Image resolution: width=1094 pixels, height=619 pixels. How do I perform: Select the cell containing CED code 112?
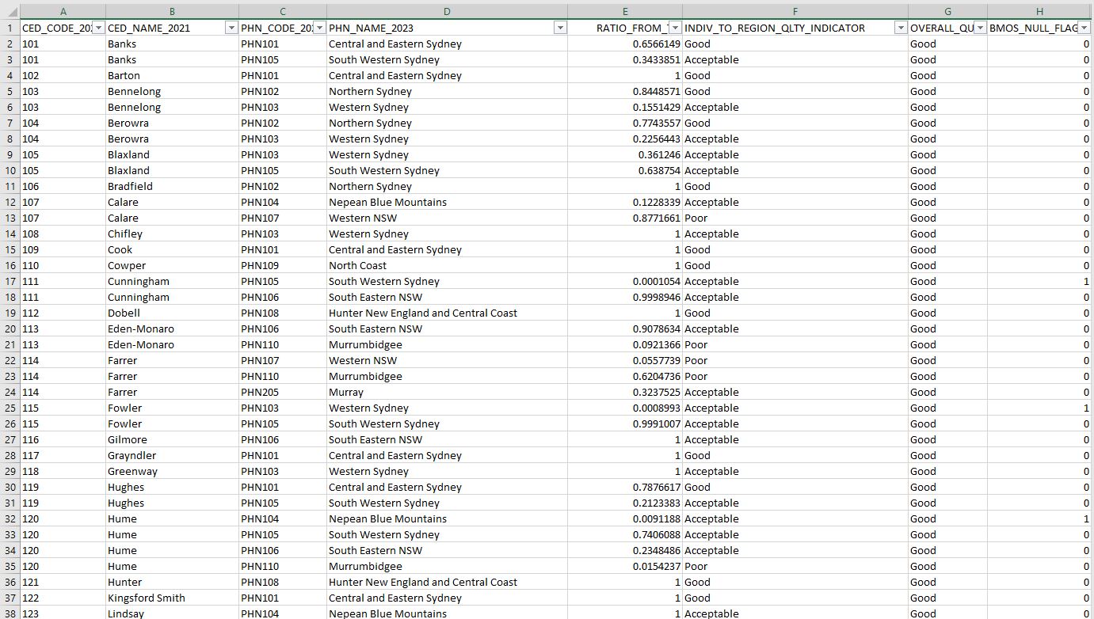click(63, 313)
